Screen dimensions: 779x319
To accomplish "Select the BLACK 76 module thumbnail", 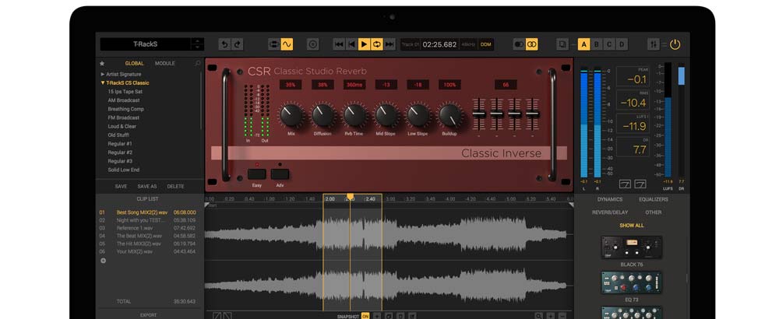I will (x=632, y=247).
